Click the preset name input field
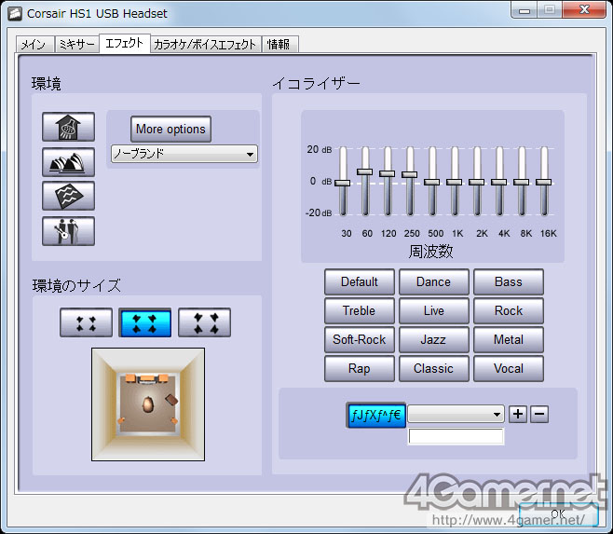 (456, 436)
